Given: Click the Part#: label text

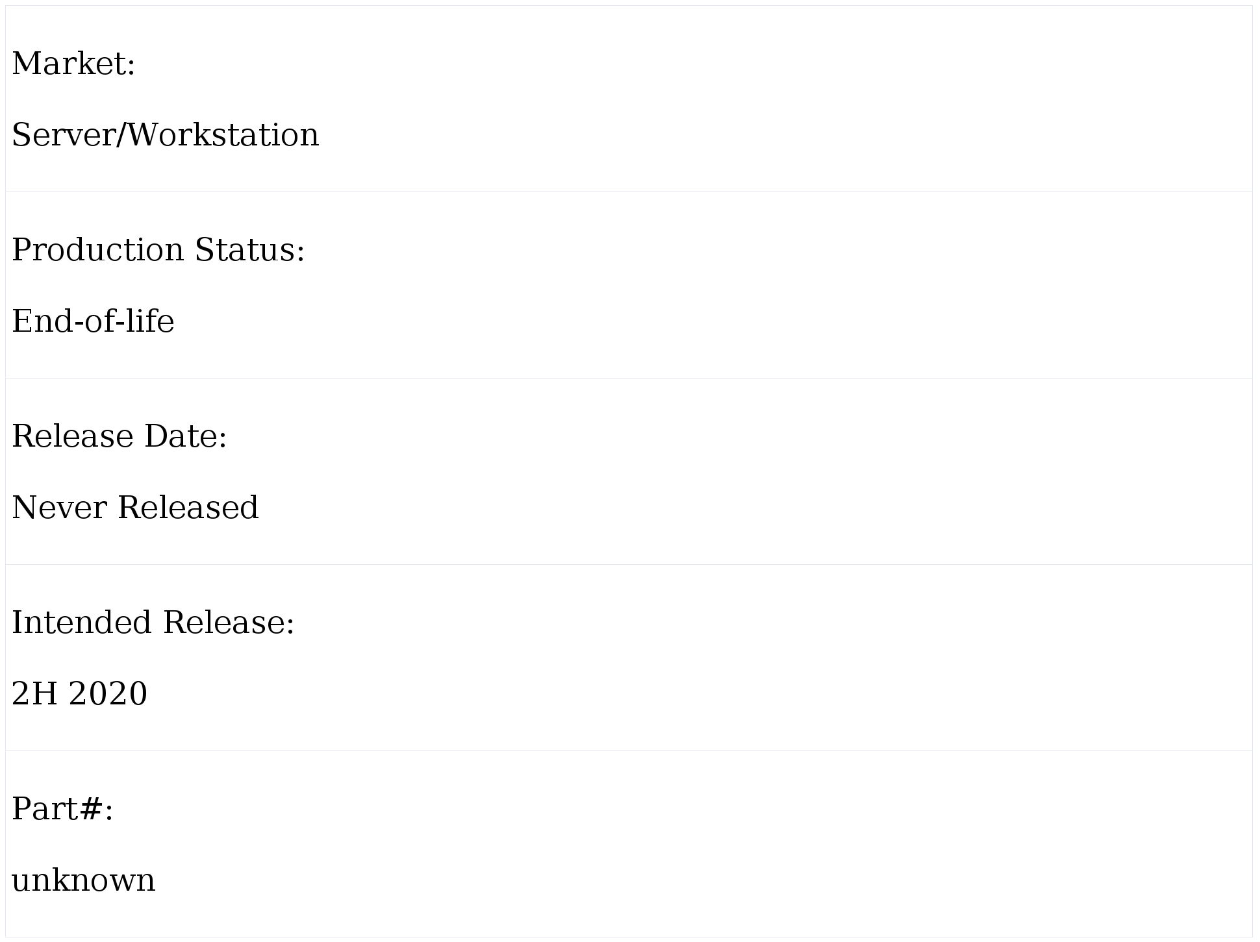Looking at the screenshot, I should click(62, 809).
